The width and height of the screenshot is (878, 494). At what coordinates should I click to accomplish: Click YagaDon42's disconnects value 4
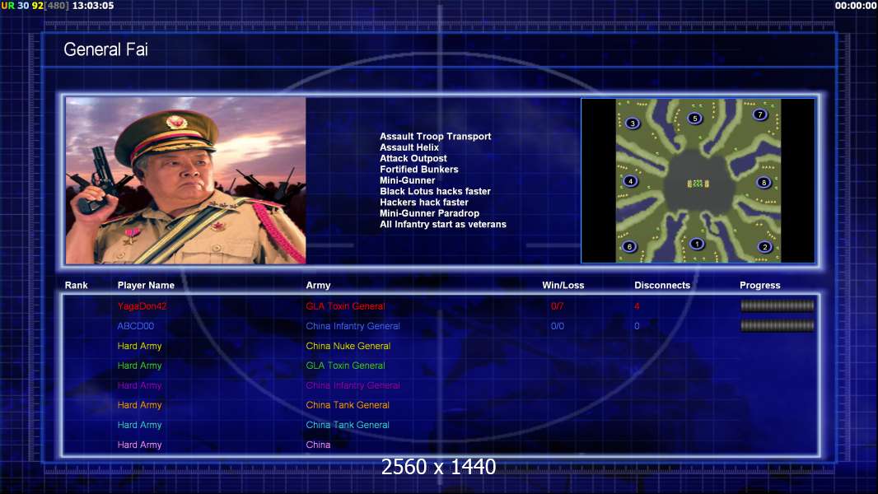pos(637,306)
